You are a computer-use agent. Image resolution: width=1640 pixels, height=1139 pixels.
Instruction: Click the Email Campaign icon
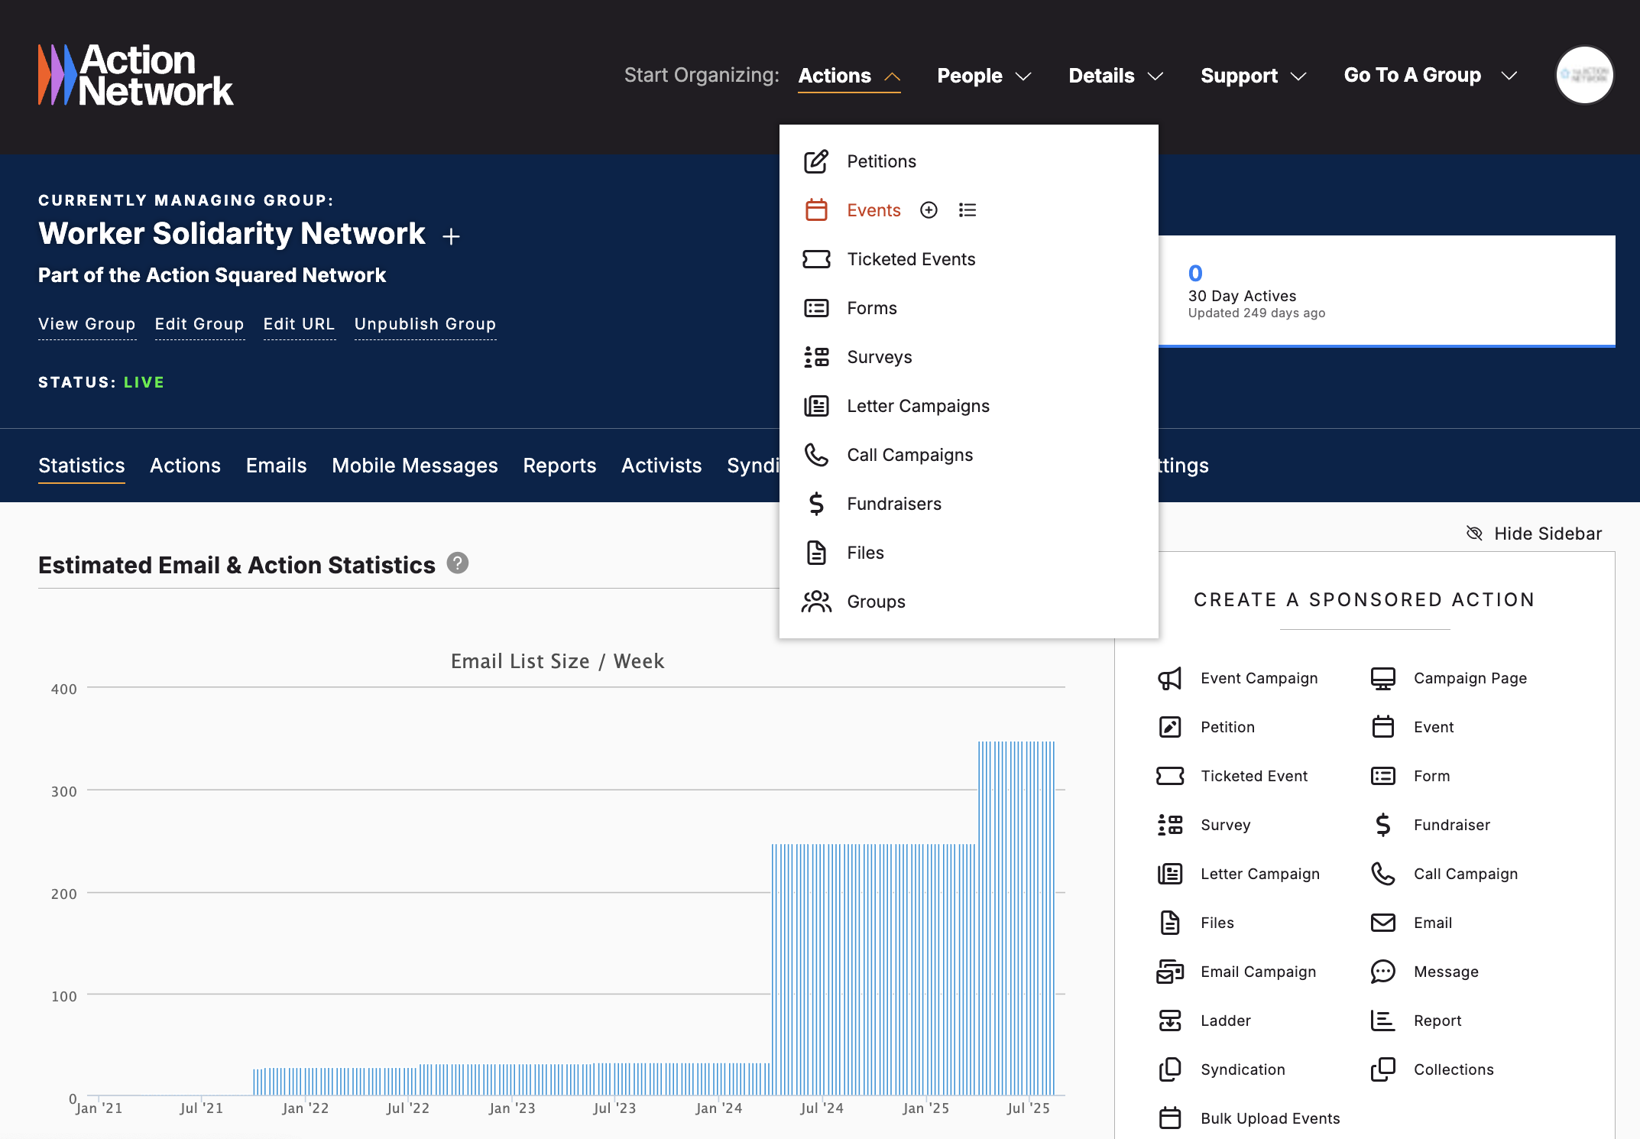click(x=1169, y=972)
